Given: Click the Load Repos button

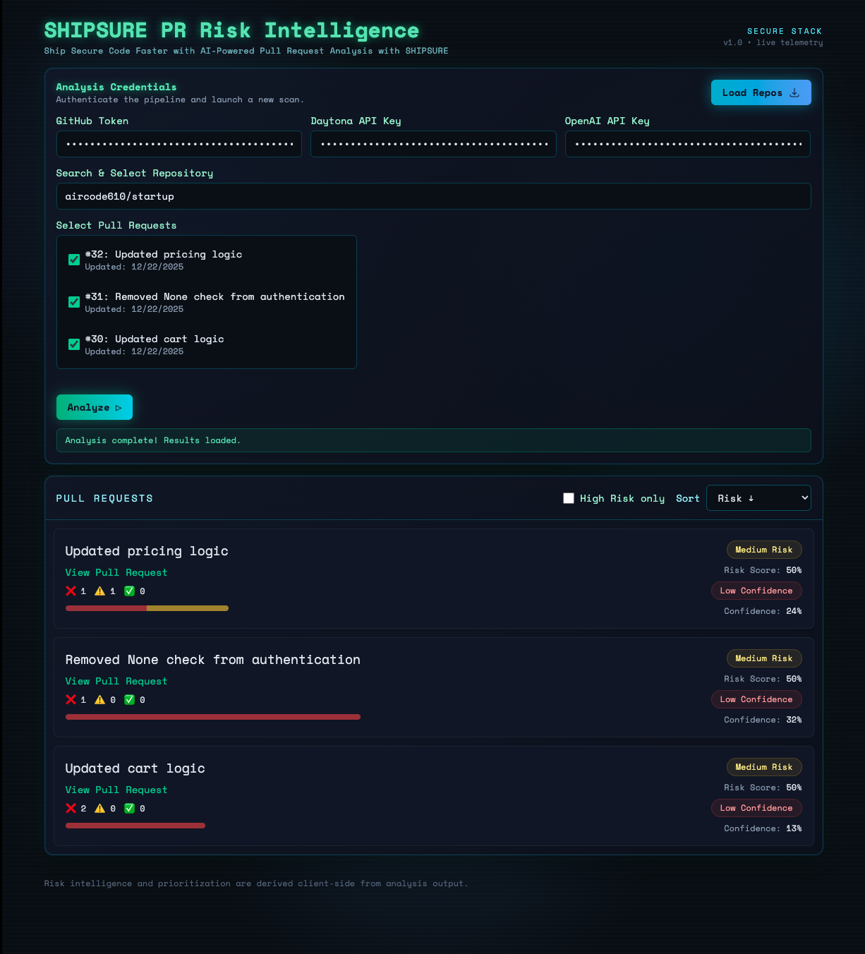Looking at the screenshot, I should (761, 92).
